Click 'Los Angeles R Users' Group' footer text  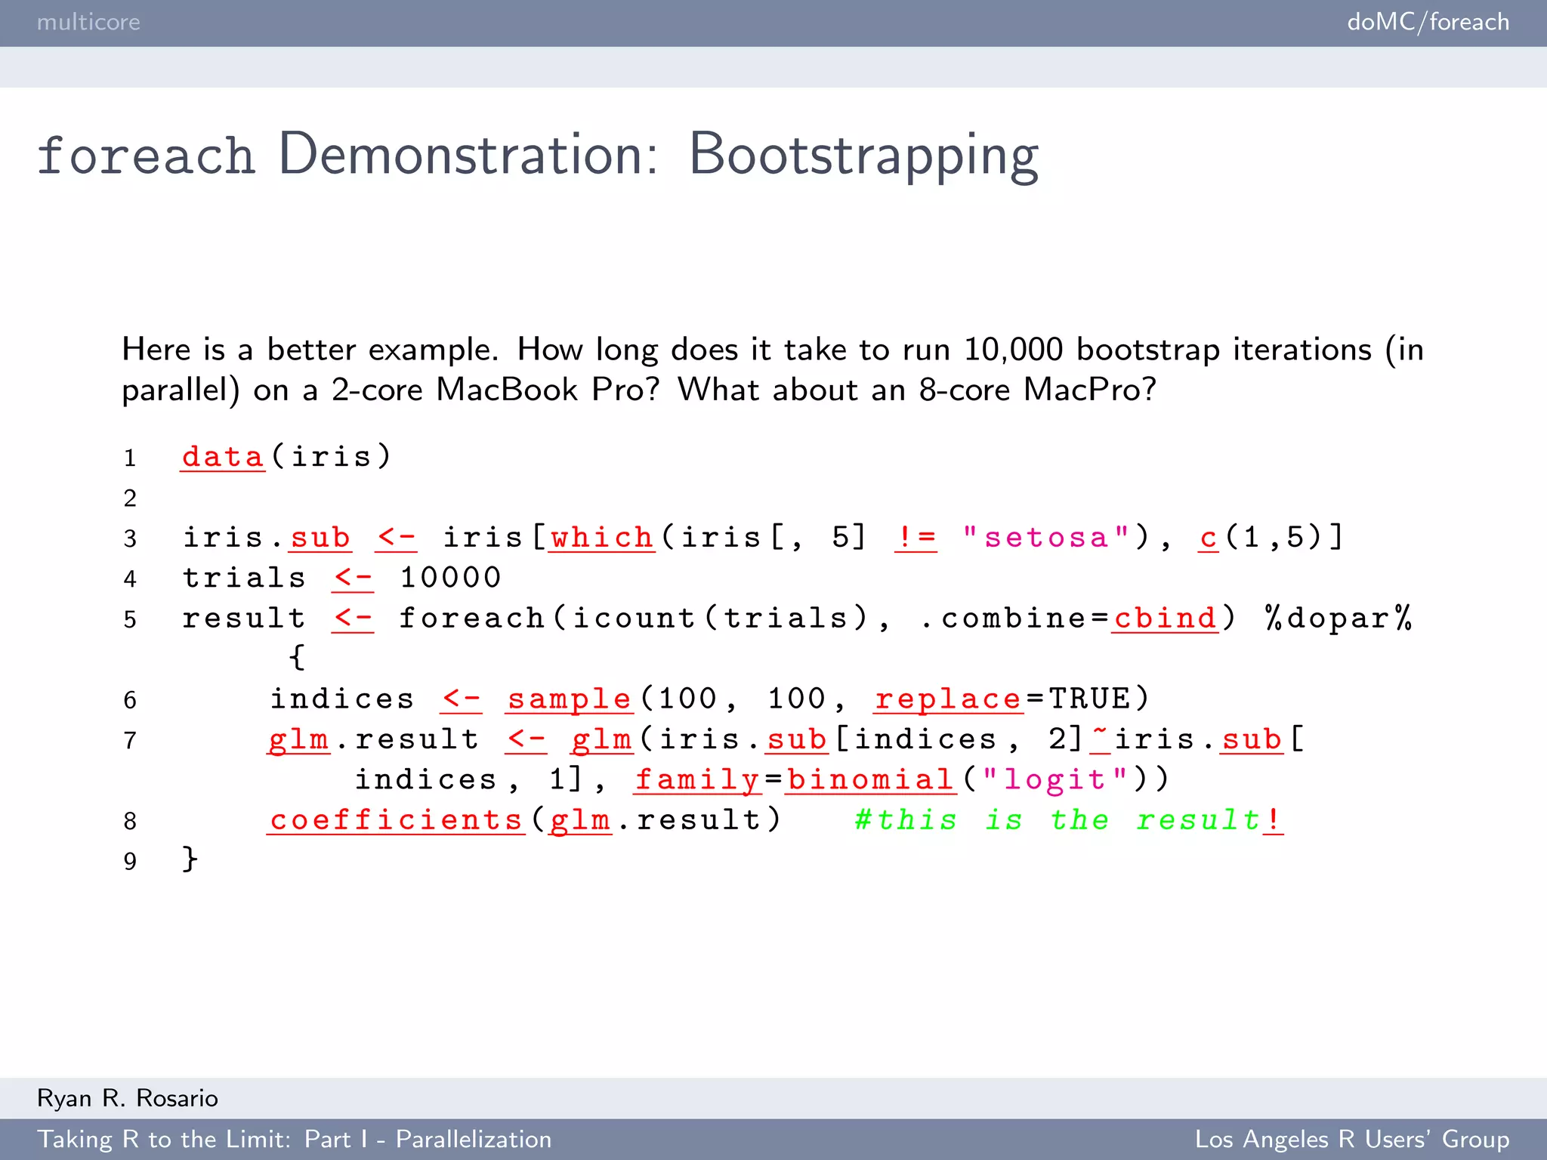click(1352, 1139)
